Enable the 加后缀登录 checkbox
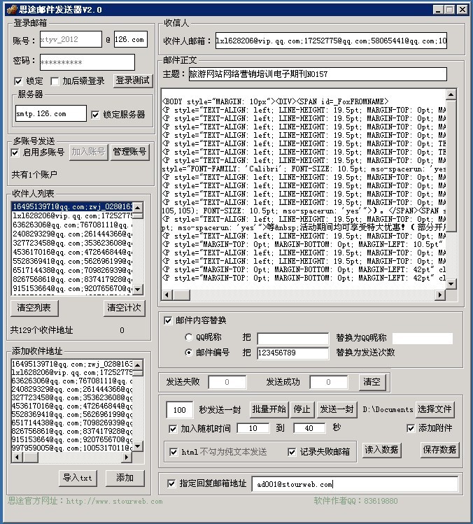Viewport: 473px width, 524px height. [55, 81]
